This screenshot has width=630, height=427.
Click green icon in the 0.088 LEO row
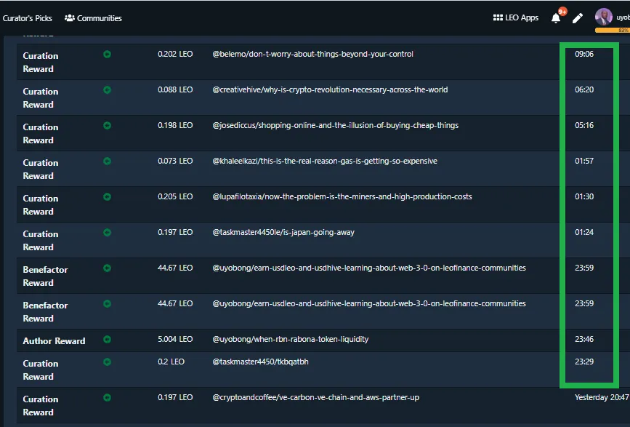tap(107, 90)
